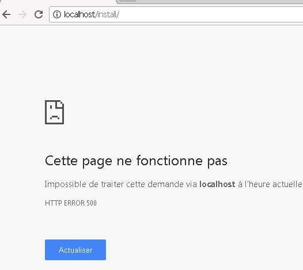Screen dimensions: 303x270
Task: Reload the page with the circular arrow
Action: [39, 14]
